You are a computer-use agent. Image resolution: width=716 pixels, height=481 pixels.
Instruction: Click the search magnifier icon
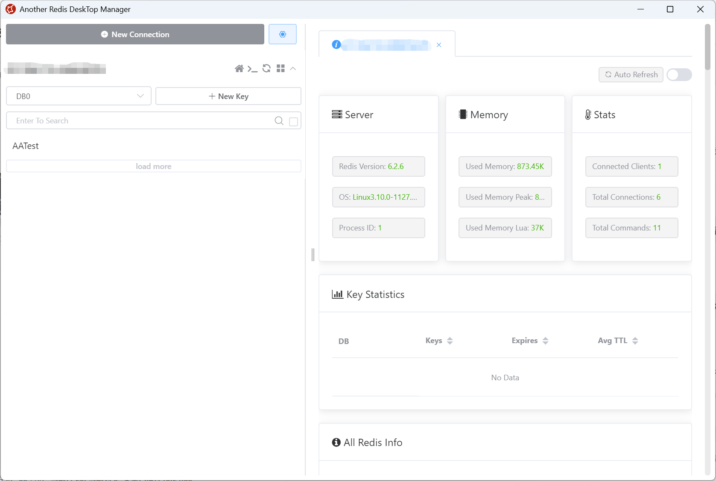[279, 121]
